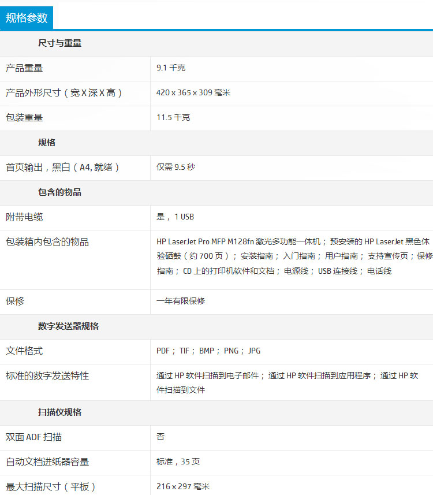Open the 规格参数 tab
Image resolution: width=433 pixels, height=495 pixels.
pyautogui.click(x=27, y=18)
